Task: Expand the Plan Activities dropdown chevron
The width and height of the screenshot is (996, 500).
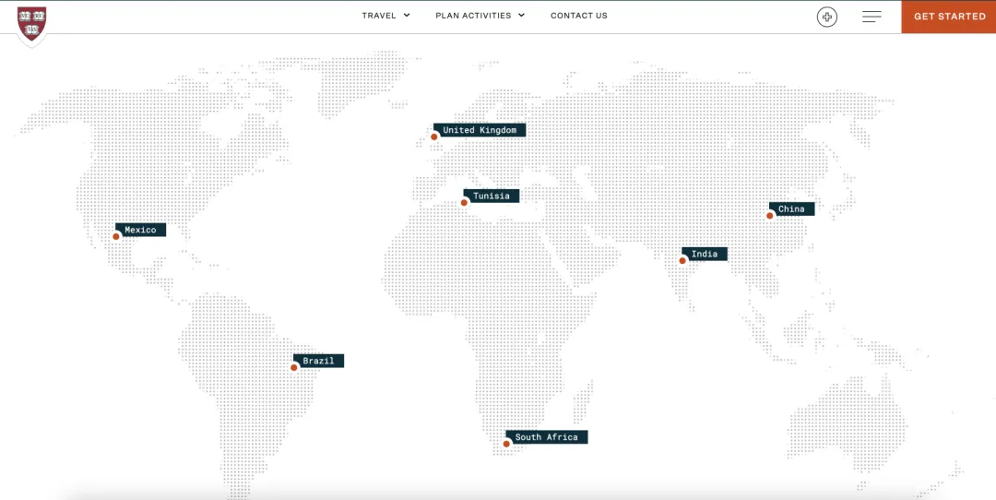Action: (521, 16)
